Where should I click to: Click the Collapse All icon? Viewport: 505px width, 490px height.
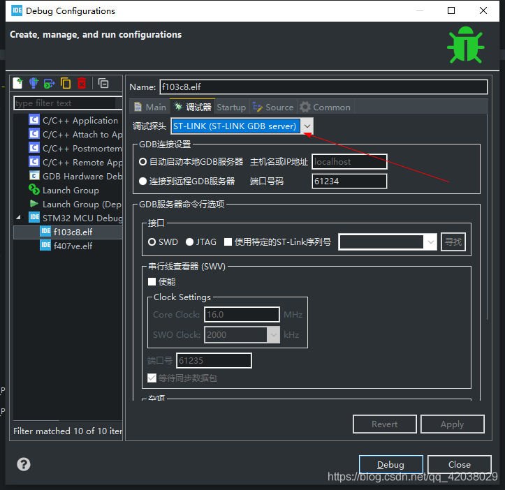pyautogui.click(x=103, y=83)
